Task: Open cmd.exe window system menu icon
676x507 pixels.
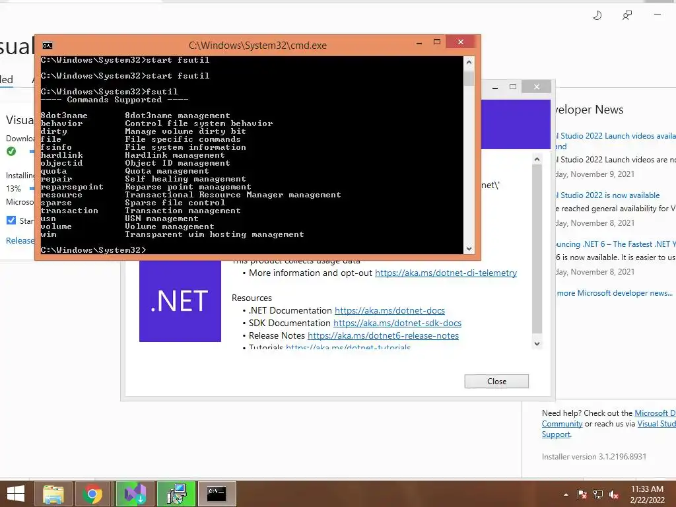Action: click(48, 46)
